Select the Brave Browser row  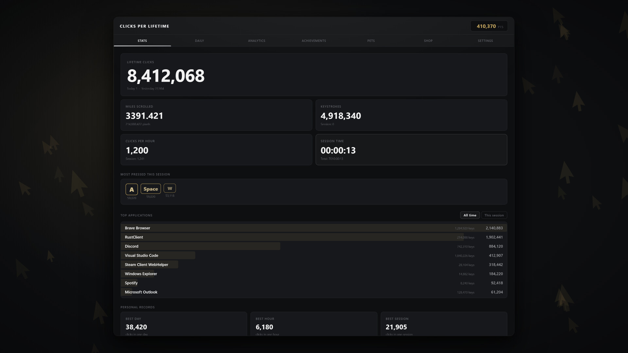314,228
